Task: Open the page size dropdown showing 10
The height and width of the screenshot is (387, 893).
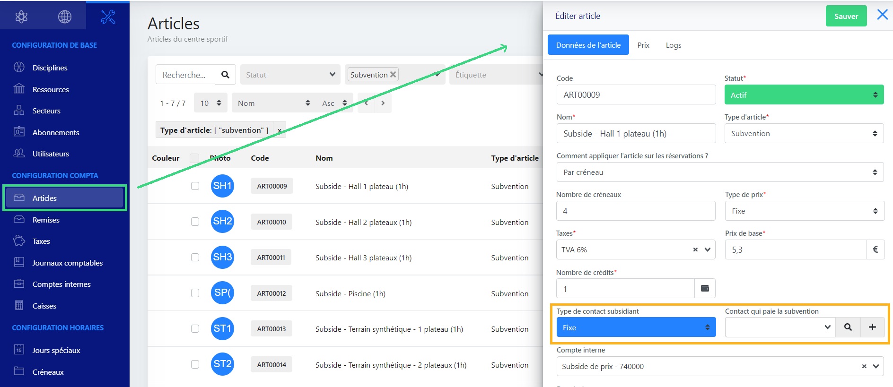Action: coord(210,103)
